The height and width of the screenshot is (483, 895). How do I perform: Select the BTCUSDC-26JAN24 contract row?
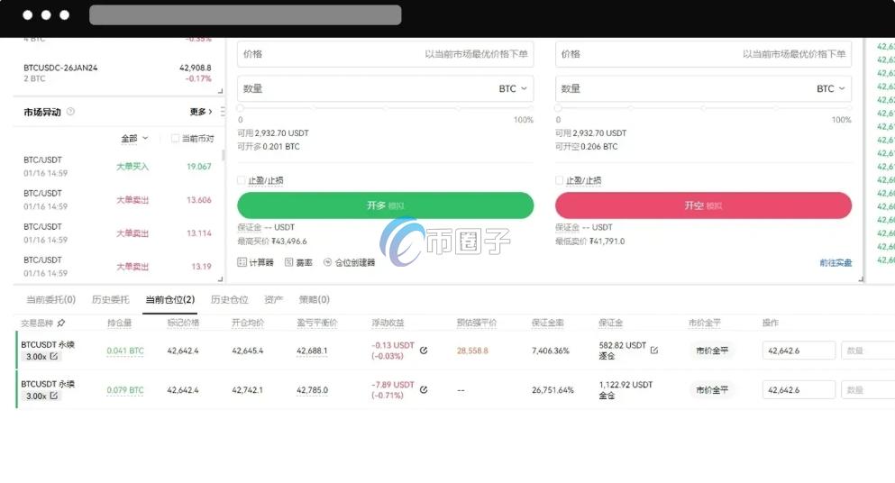pyautogui.click(x=117, y=73)
